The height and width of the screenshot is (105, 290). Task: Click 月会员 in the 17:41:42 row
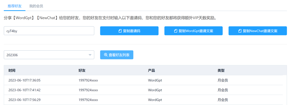[x=223, y=90]
